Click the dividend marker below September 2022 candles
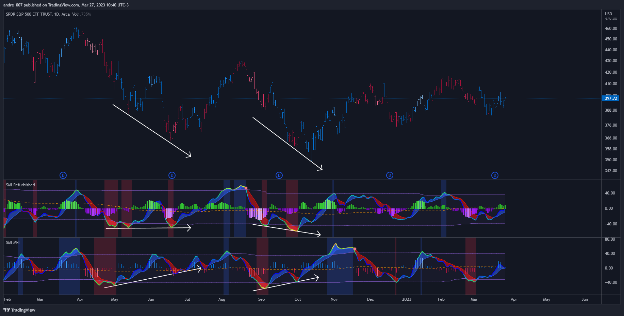This screenshot has height=316, width=624. (x=279, y=175)
